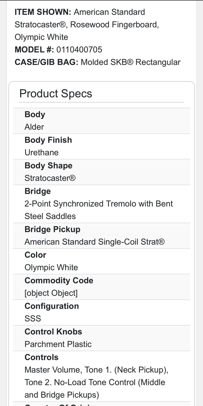The height and width of the screenshot is (406, 203).
Task: Select the Body Finish label
Action: [x=48, y=140]
